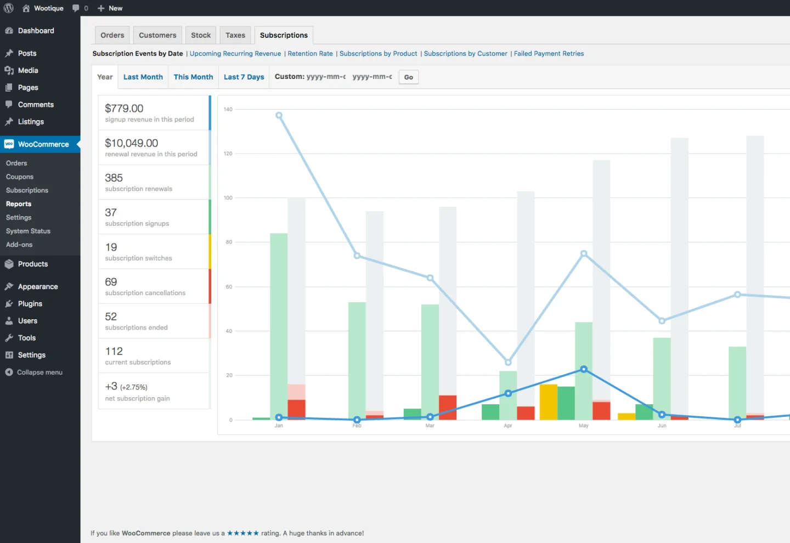Image resolution: width=790 pixels, height=543 pixels.
Task: Open Subscriptions by Customer report
Action: [x=466, y=53]
